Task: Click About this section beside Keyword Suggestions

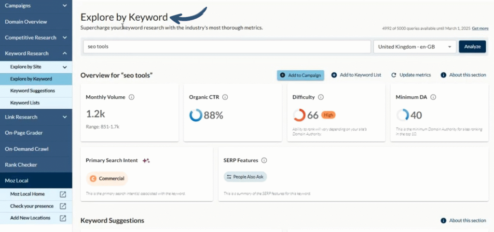Action: pos(464,220)
